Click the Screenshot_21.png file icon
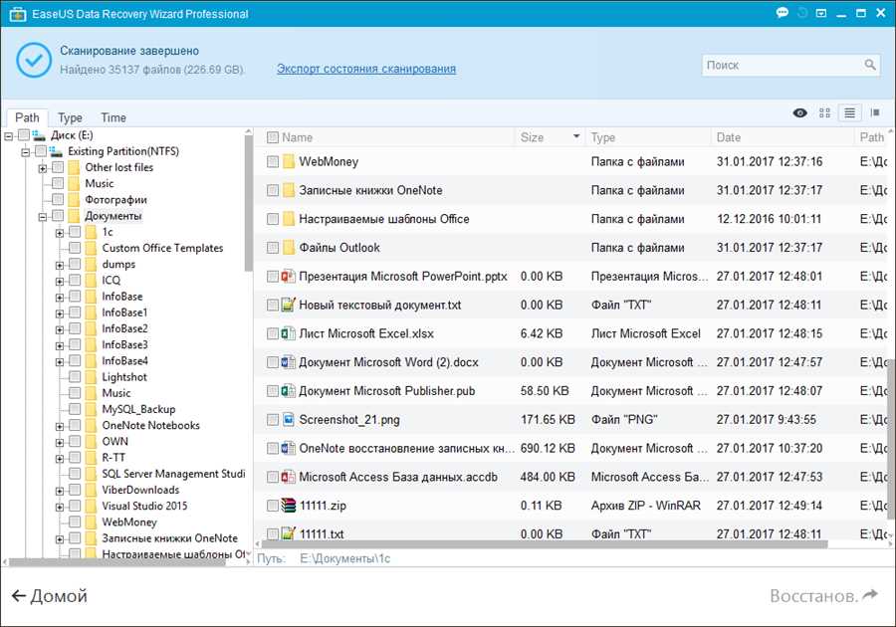 click(289, 419)
